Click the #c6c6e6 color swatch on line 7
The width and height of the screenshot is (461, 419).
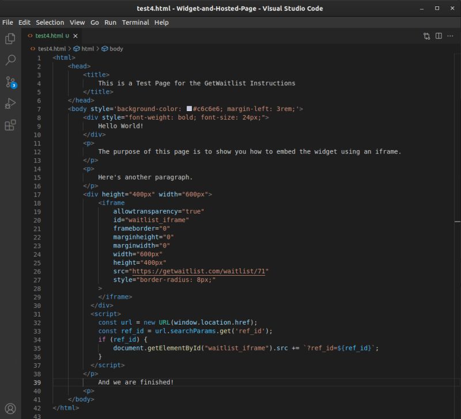[x=190, y=109]
